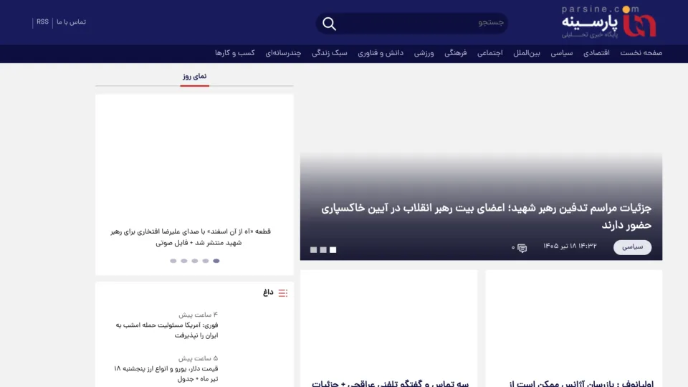Image resolution: width=688 pixels, height=387 pixels.
Task: Click the search magnifier icon
Action: click(329, 23)
